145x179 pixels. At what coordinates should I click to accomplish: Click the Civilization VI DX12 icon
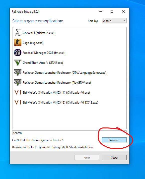(18, 102)
